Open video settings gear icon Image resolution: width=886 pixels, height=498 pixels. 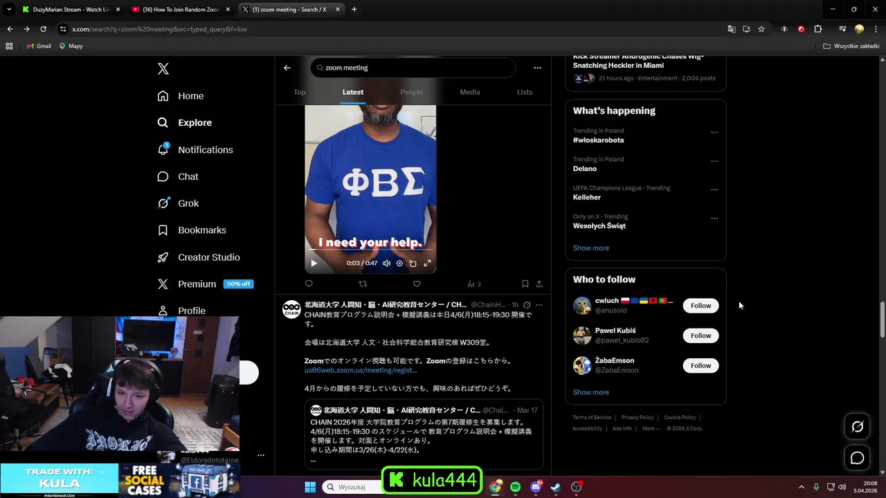[x=399, y=263]
